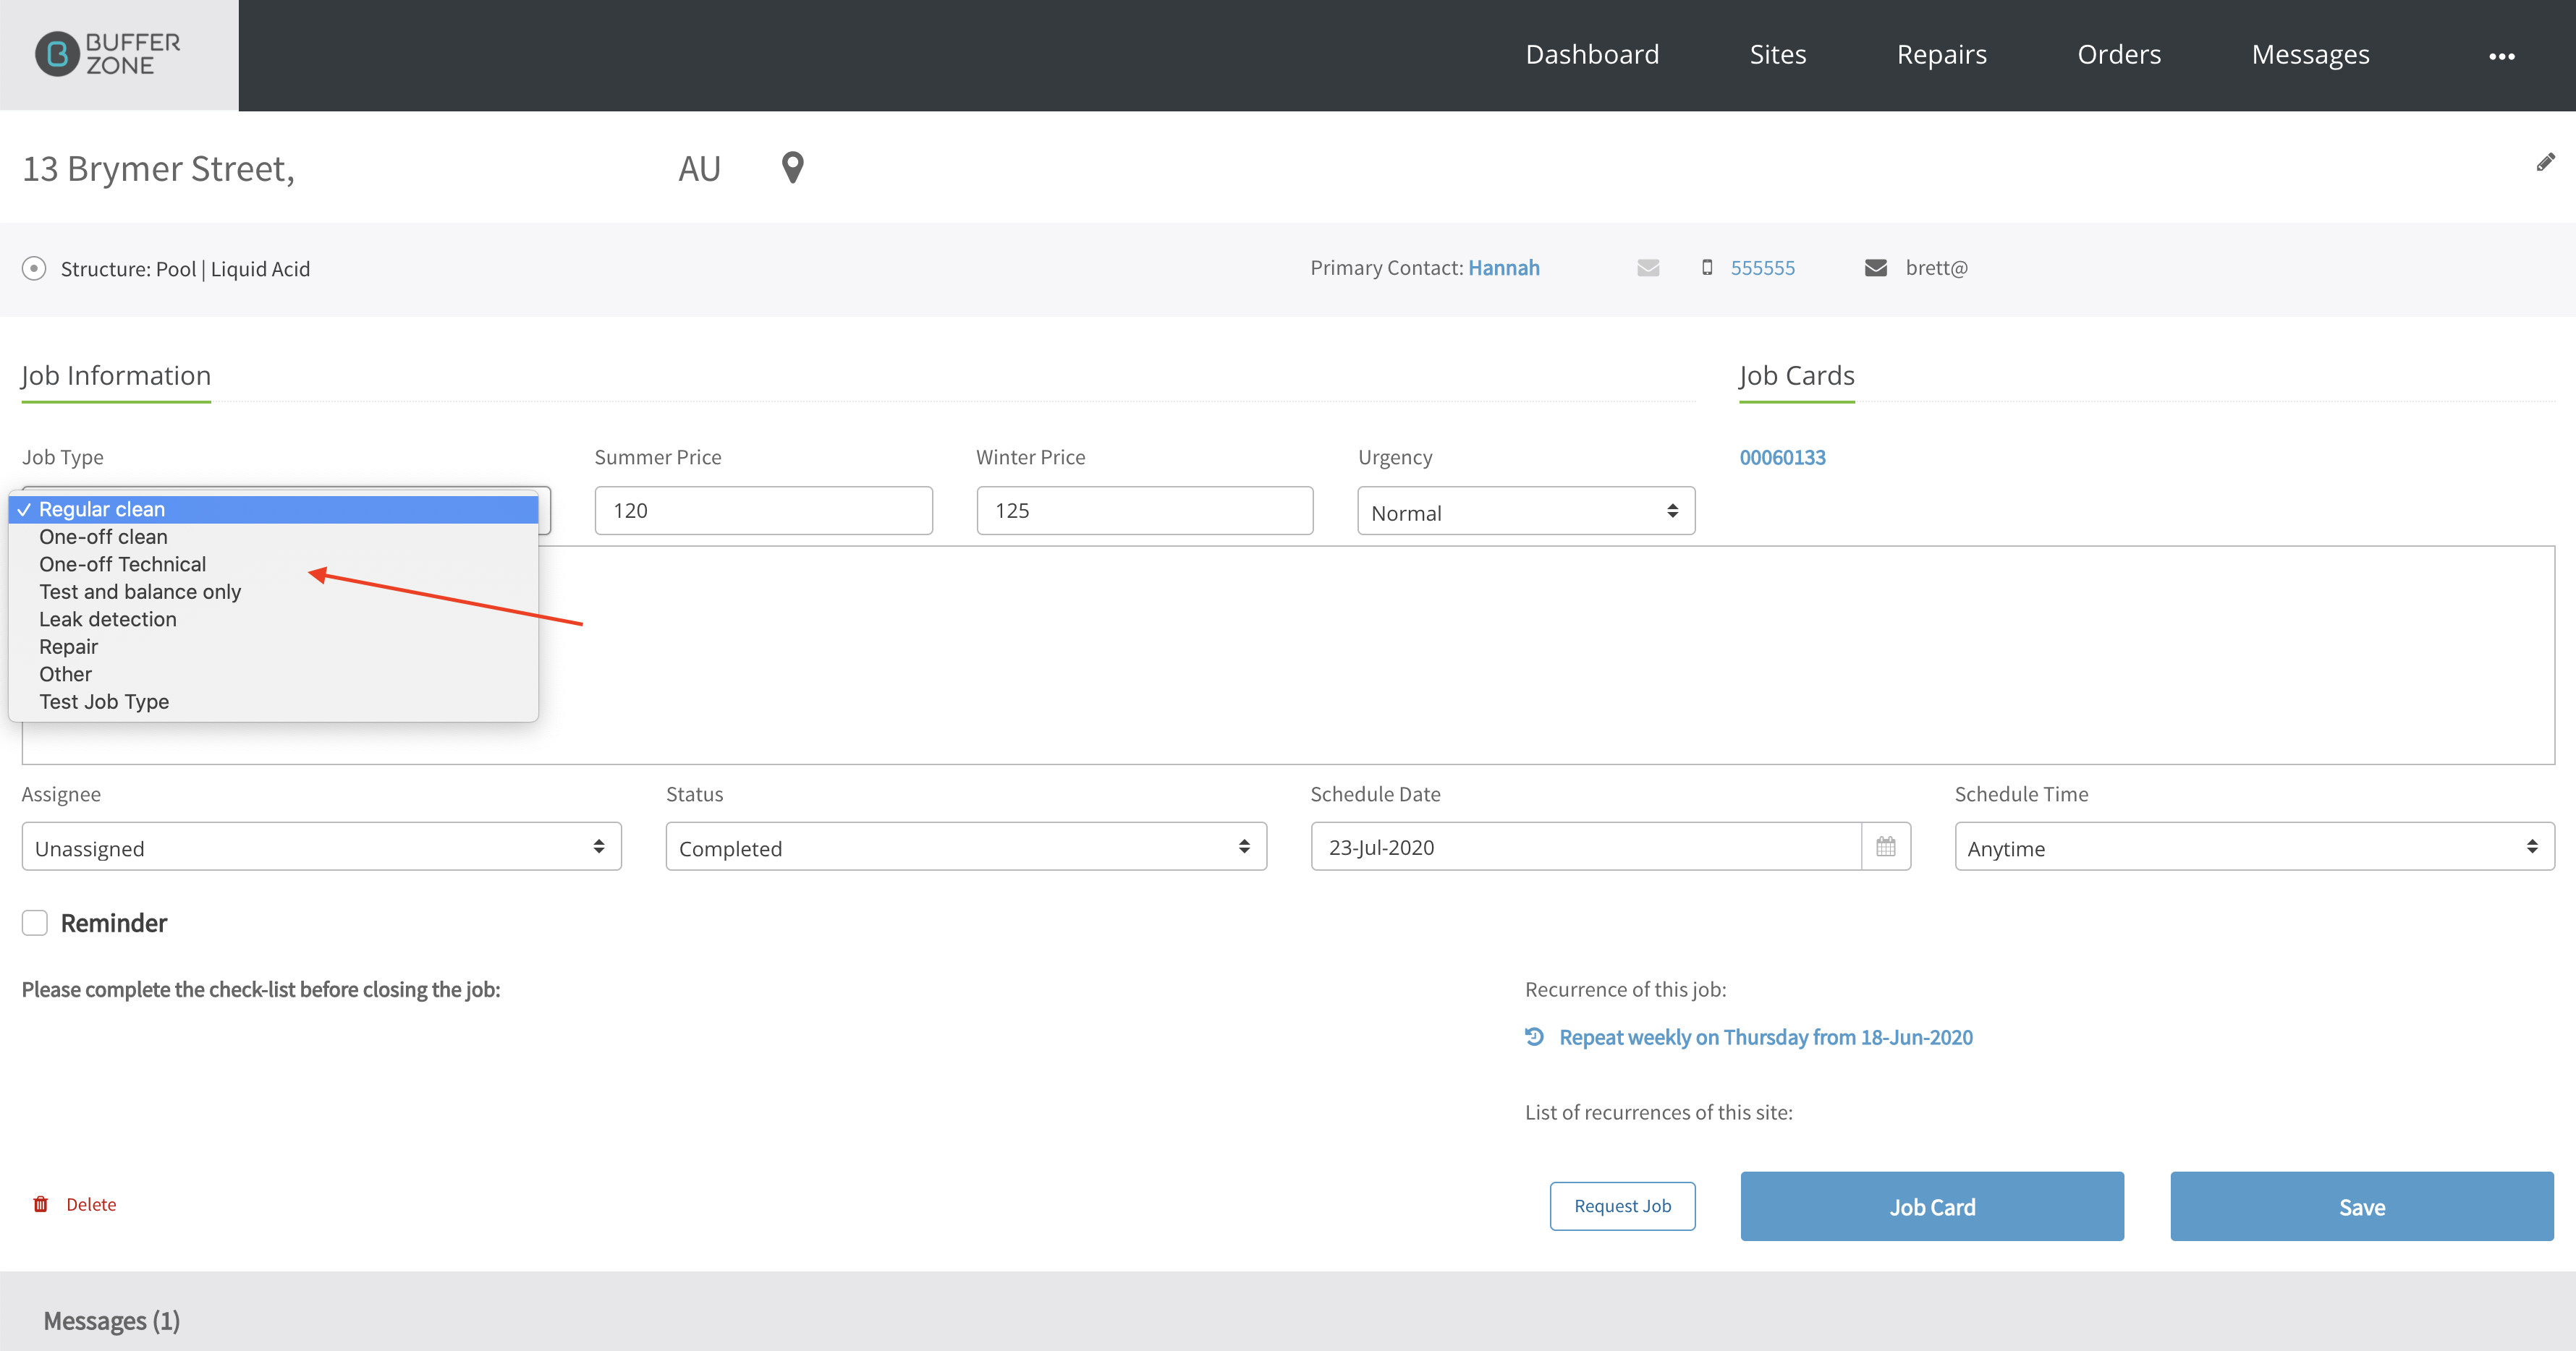The width and height of the screenshot is (2576, 1351).
Task: Click the dark envelope email icon
Action: (1875, 268)
